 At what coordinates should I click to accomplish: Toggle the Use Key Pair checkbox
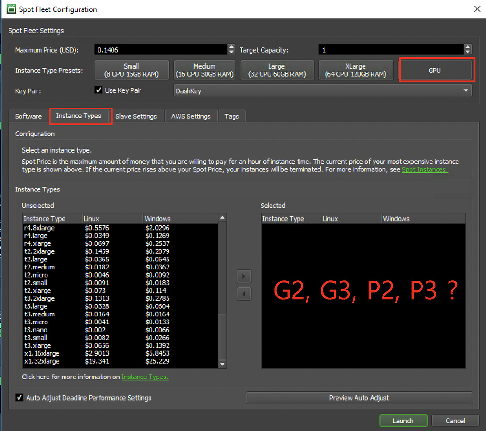point(99,90)
